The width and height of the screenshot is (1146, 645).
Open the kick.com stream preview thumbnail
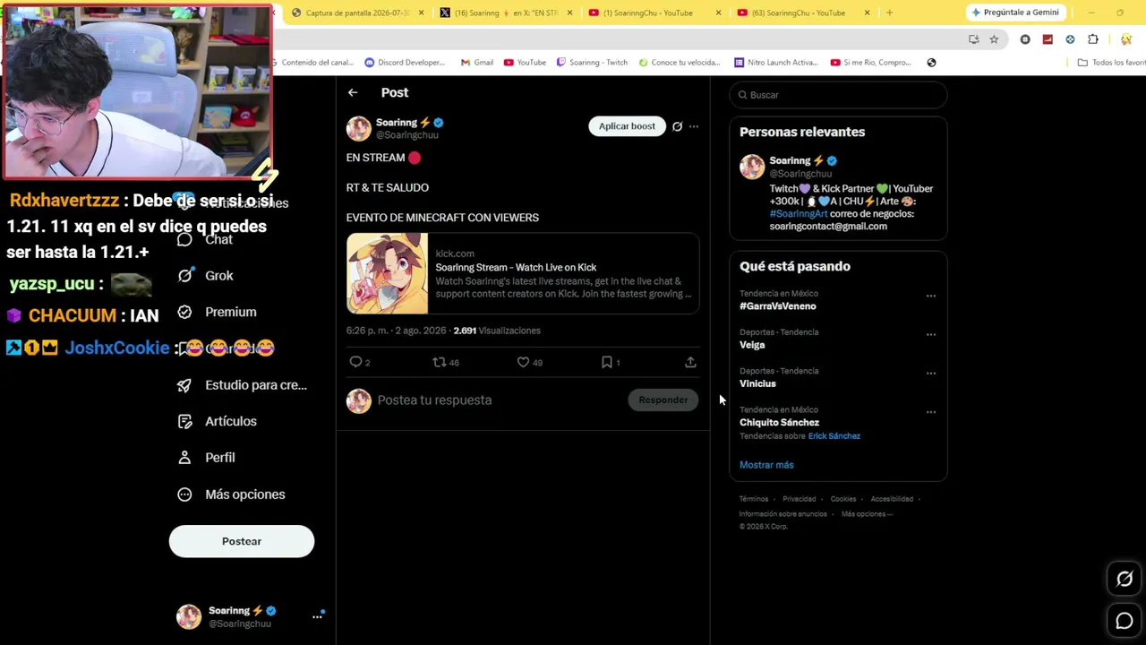tap(387, 273)
